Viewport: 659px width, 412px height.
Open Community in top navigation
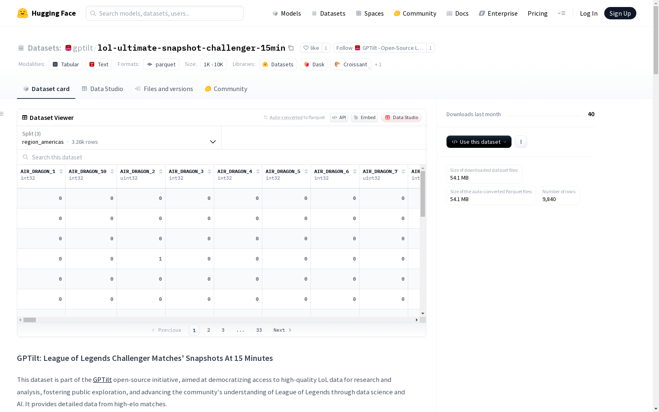tap(415, 13)
